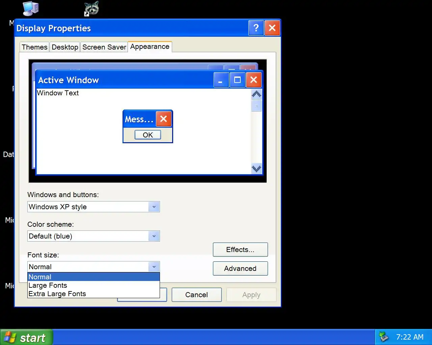Click the preview scrollbar up arrow
432x345 pixels.
(256, 94)
